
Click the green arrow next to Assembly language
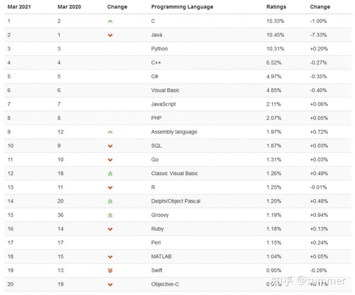click(x=110, y=132)
